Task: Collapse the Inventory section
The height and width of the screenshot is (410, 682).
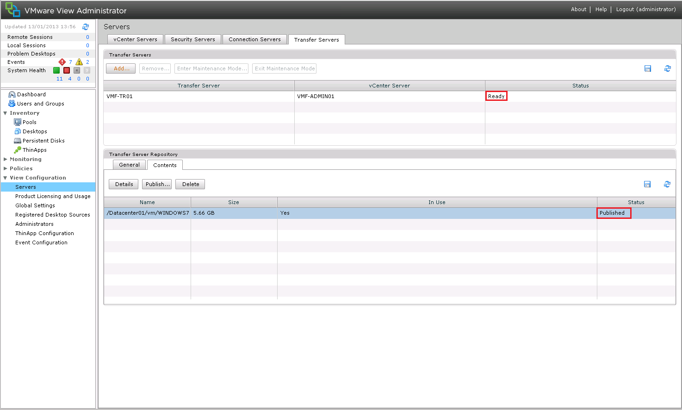Action: [x=6, y=113]
